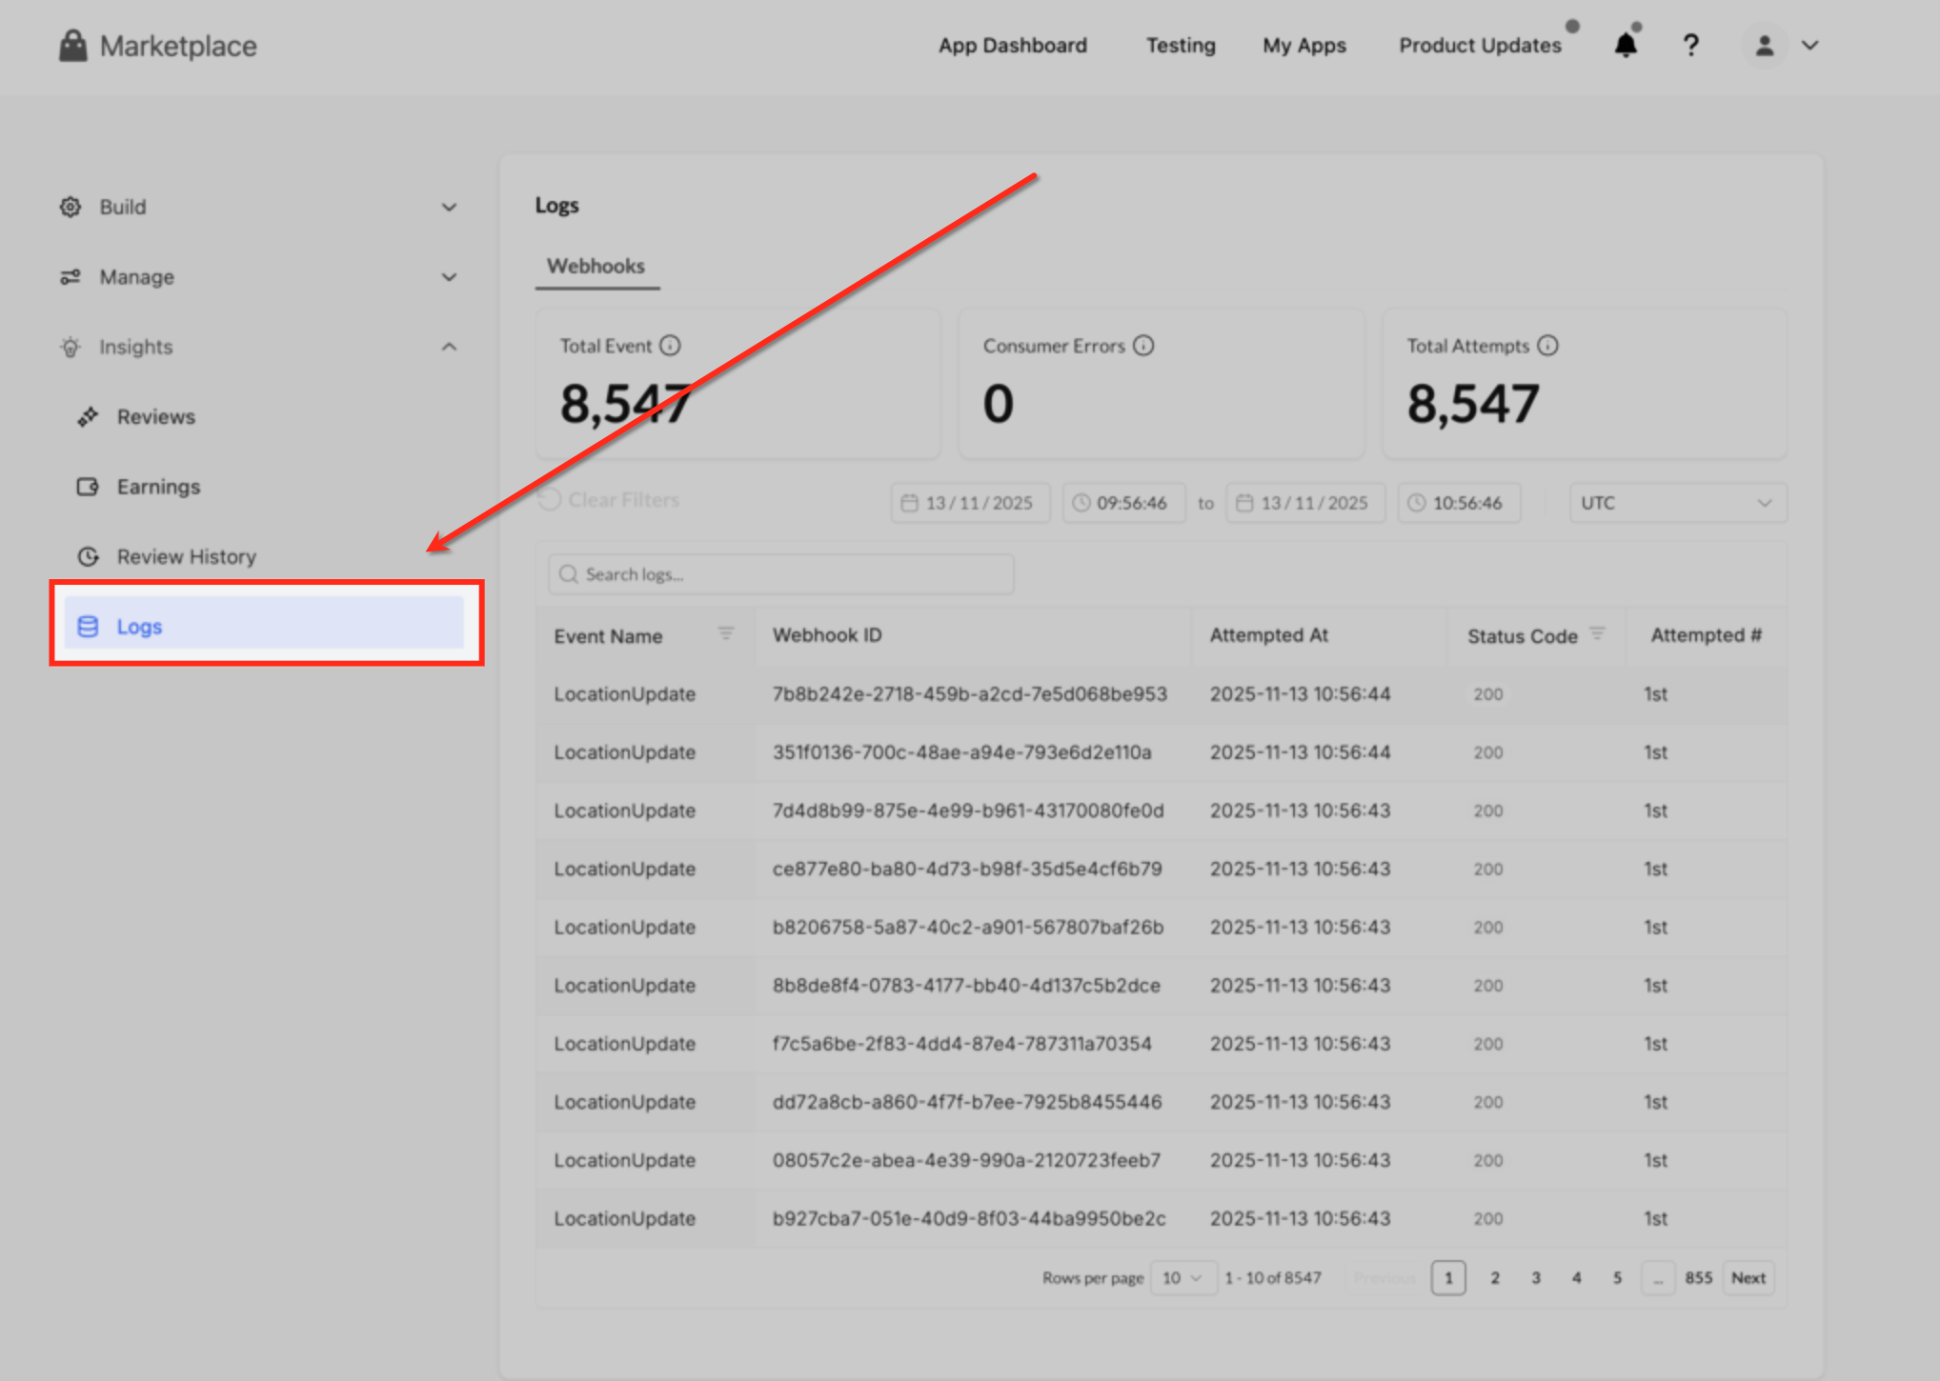Click the Search logs input field
The width and height of the screenshot is (1940, 1381).
[x=781, y=574]
